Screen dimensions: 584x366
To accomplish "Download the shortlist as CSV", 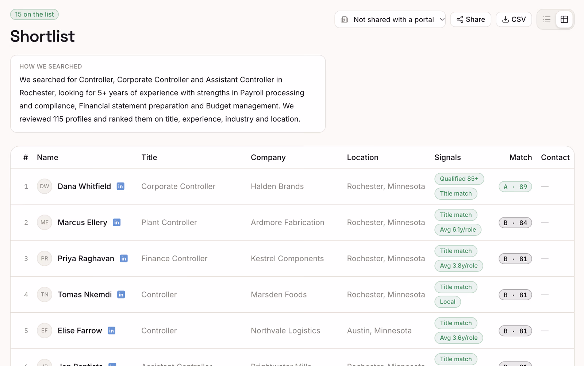I will tap(514, 19).
